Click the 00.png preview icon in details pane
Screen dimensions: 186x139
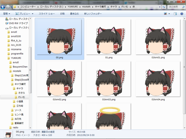coord(8,135)
